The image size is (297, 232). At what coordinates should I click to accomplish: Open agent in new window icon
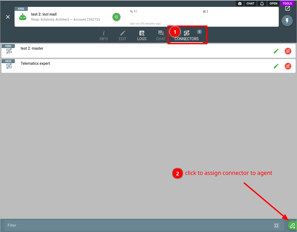pos(287,8)
